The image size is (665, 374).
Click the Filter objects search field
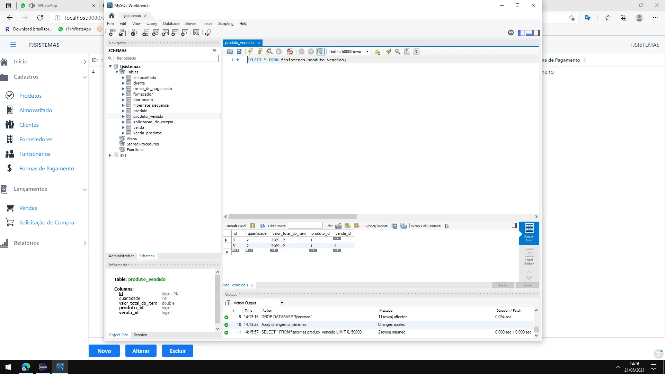click(x=166, y=58)
